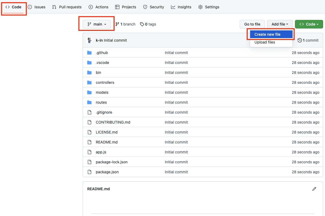Screen dimensions: 325x216
Task: Open the package-lock.json file
Action: tap(112, 162)
